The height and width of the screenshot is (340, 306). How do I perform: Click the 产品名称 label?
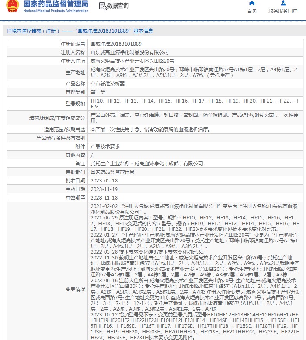pos(75,84)
